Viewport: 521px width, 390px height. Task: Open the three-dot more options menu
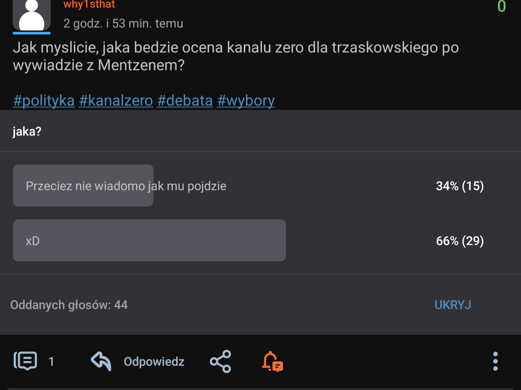coord(495,361)
